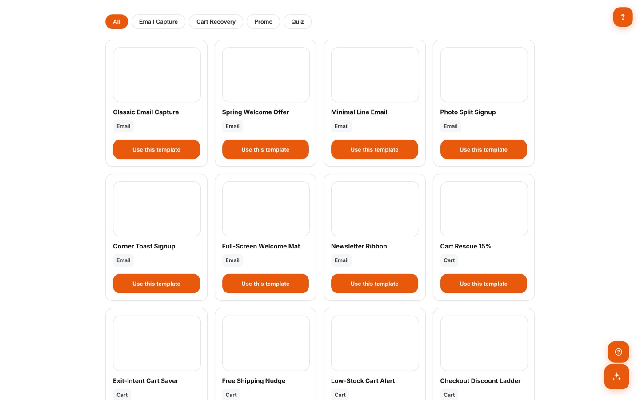Open Classic Email Capture preview thumbnail
Image resolution: width=640 pixels, height=400 pixels.
pos(157,75)
